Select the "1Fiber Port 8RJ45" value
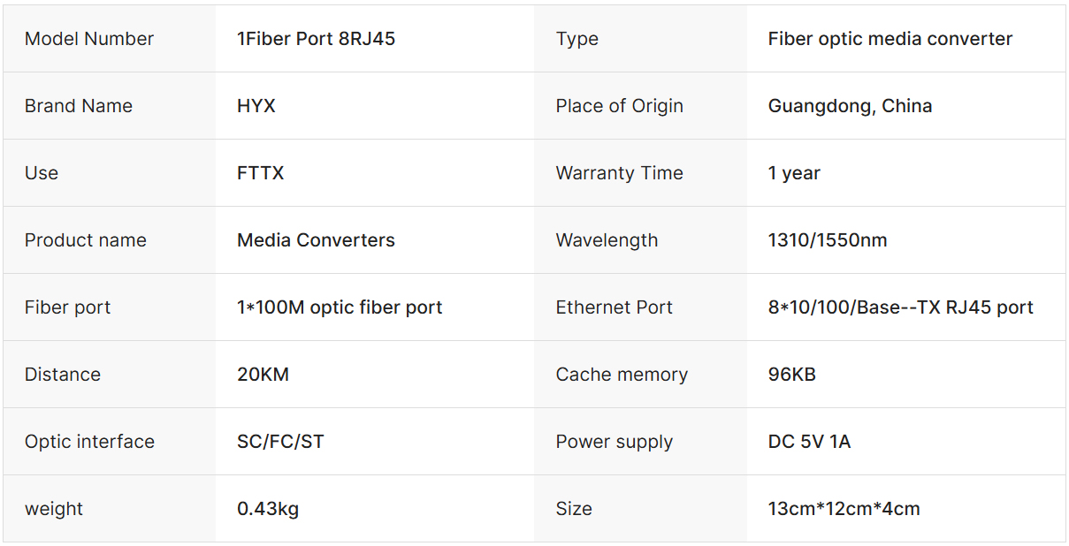The image size is (1069, 546). point(316,39)
